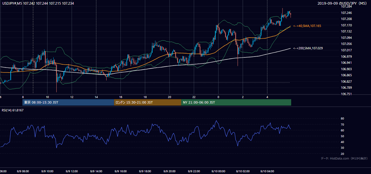Click the '9/9 18:00' bottom time label
The image size is (371, 174).
pyautogui.click(x=145, y=171)
